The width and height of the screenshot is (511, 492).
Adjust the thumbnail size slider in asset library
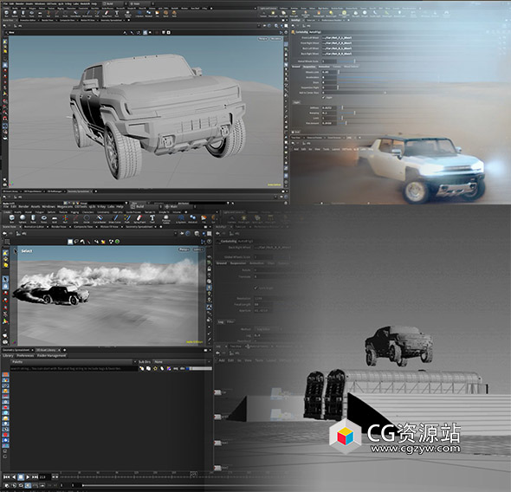(200, 368)
